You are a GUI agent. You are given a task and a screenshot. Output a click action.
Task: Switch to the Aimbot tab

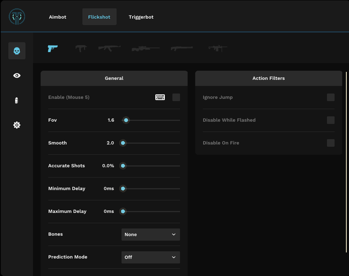pos(58,17)
